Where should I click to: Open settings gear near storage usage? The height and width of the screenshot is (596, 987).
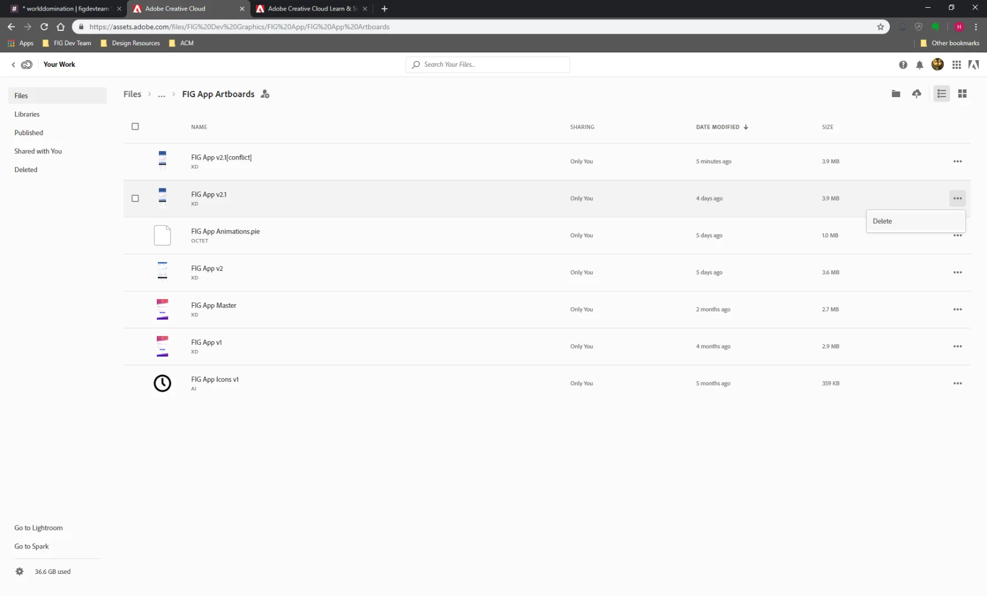pos(20,571)
